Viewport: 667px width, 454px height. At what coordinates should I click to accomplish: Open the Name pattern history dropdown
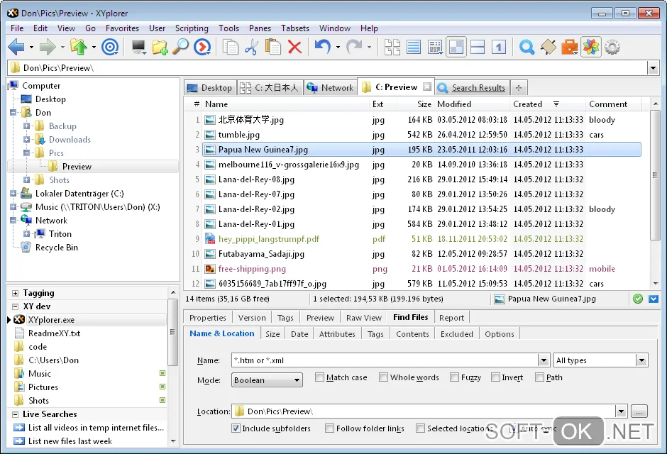pyautogui.click(x=544, y=360)
